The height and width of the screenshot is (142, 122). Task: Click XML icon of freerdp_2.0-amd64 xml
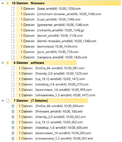(x=13, y=117)
